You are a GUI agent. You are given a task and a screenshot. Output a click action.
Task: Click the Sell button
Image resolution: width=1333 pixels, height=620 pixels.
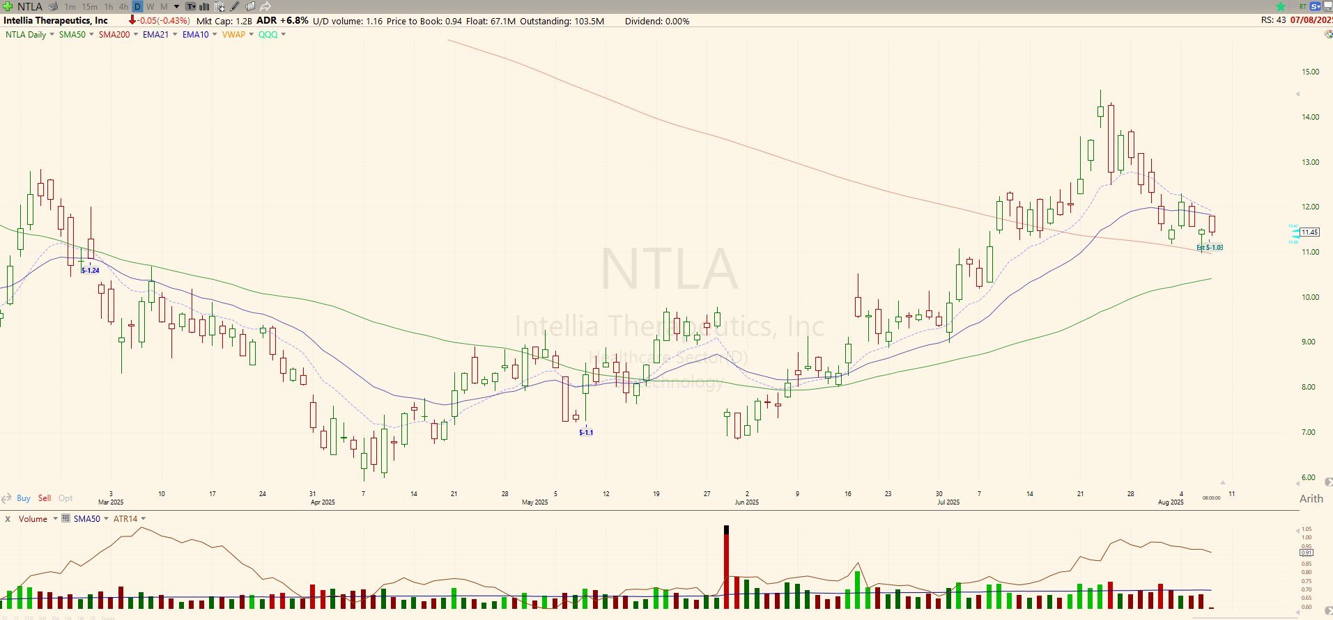tap(45, 498)
